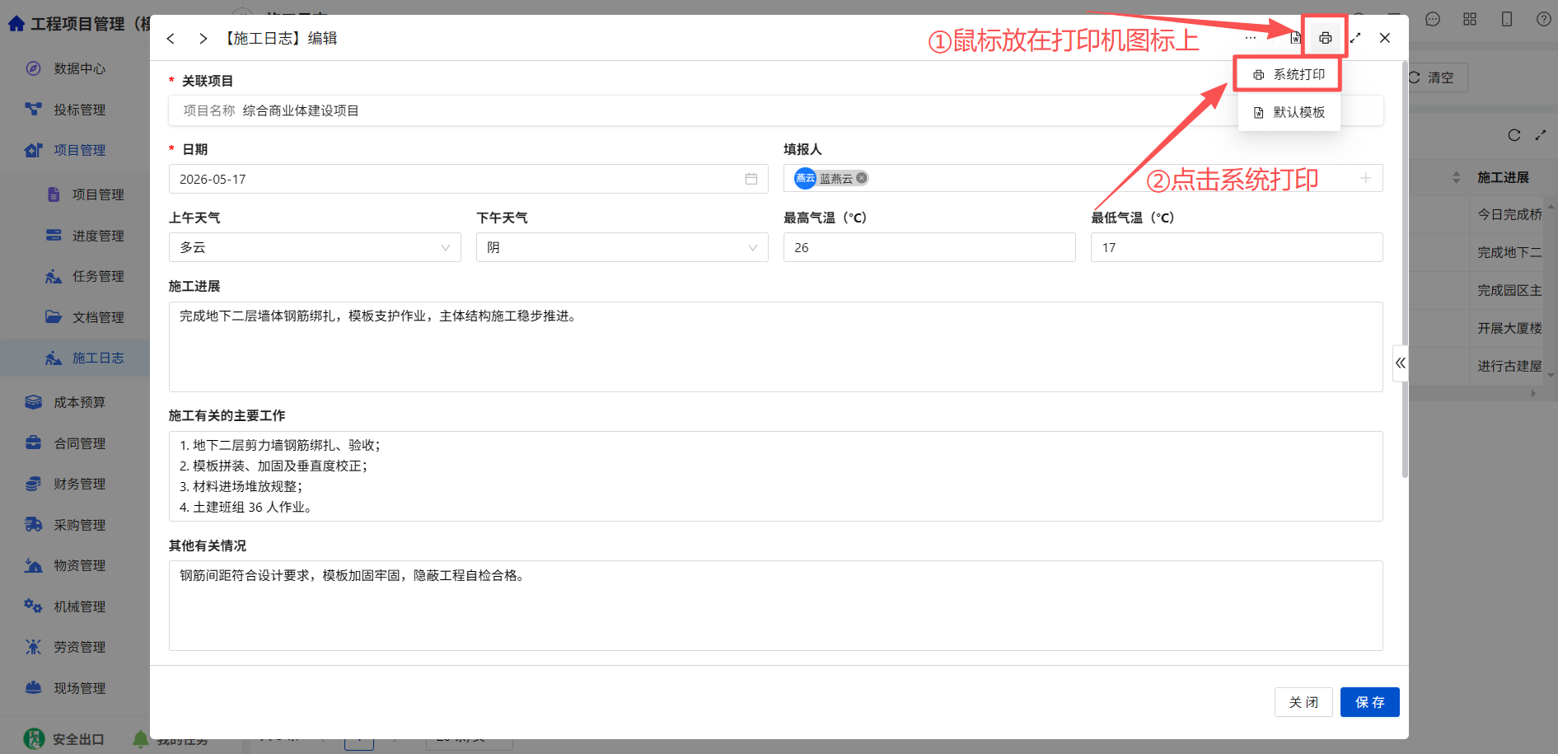Click the 保存 button
Screen dimensions: 1558x754
[x=1369, y=702]
